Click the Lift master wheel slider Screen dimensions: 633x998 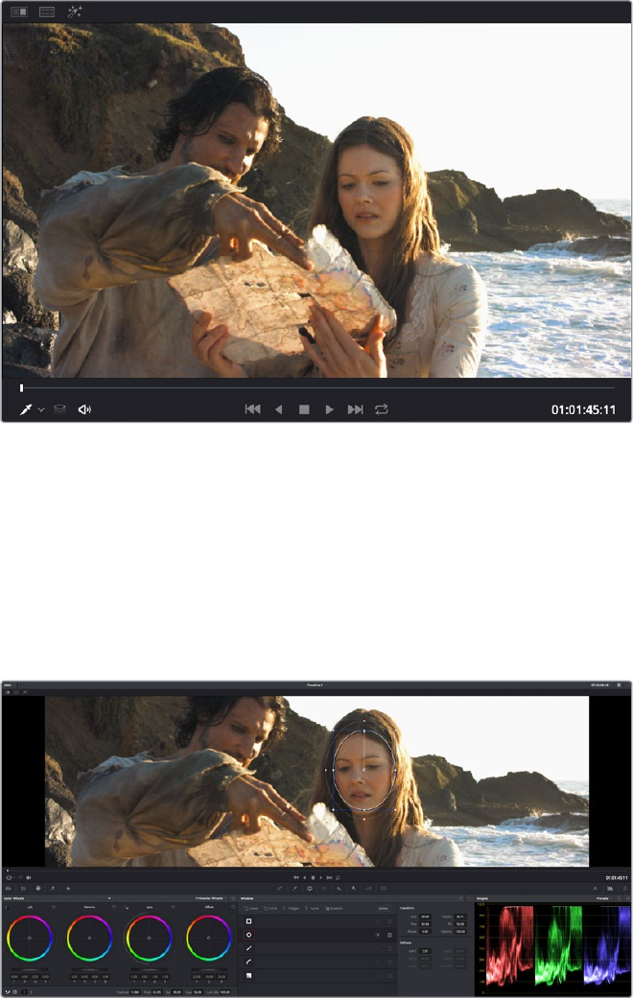(x=30, y=969)
